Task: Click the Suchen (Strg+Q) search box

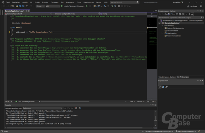Action: pyautogui.click(x=125, y=2)
